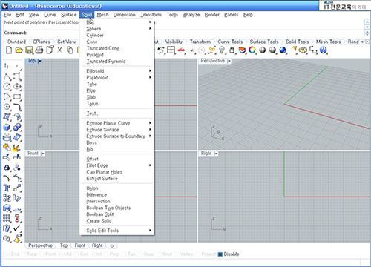Click the color wheel Object Properties icon

click(252, 50)
